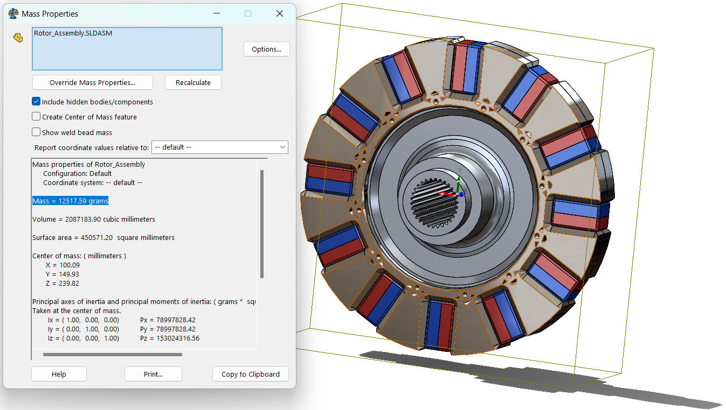
Task: Copy results with Copy to Clipboard
Action: [251, 374]
